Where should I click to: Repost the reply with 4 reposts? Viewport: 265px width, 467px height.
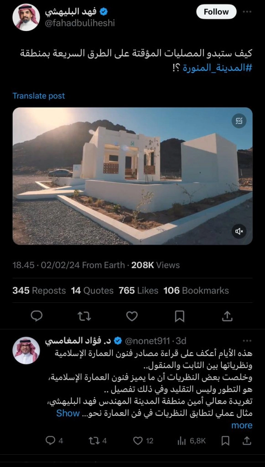(x=98, y=441)
